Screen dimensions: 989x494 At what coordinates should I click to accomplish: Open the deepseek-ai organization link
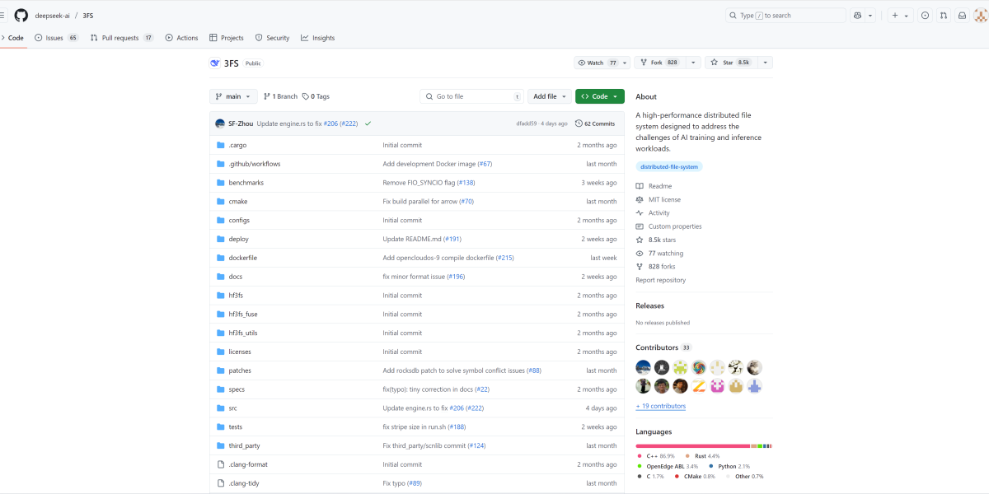pos(52,15)
